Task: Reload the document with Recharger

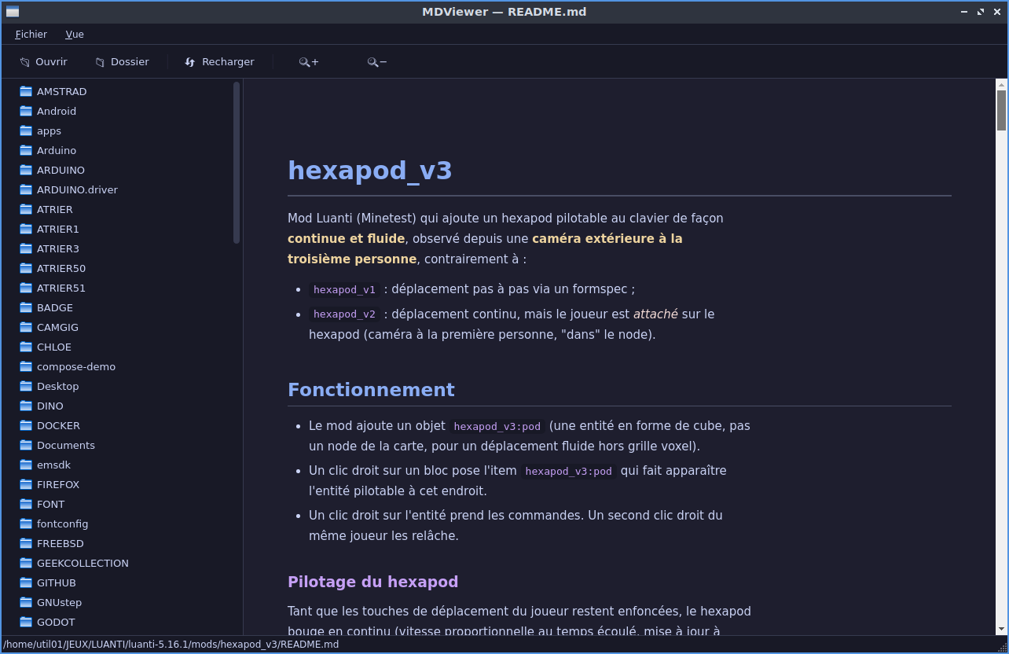Action: pos(219,62)
